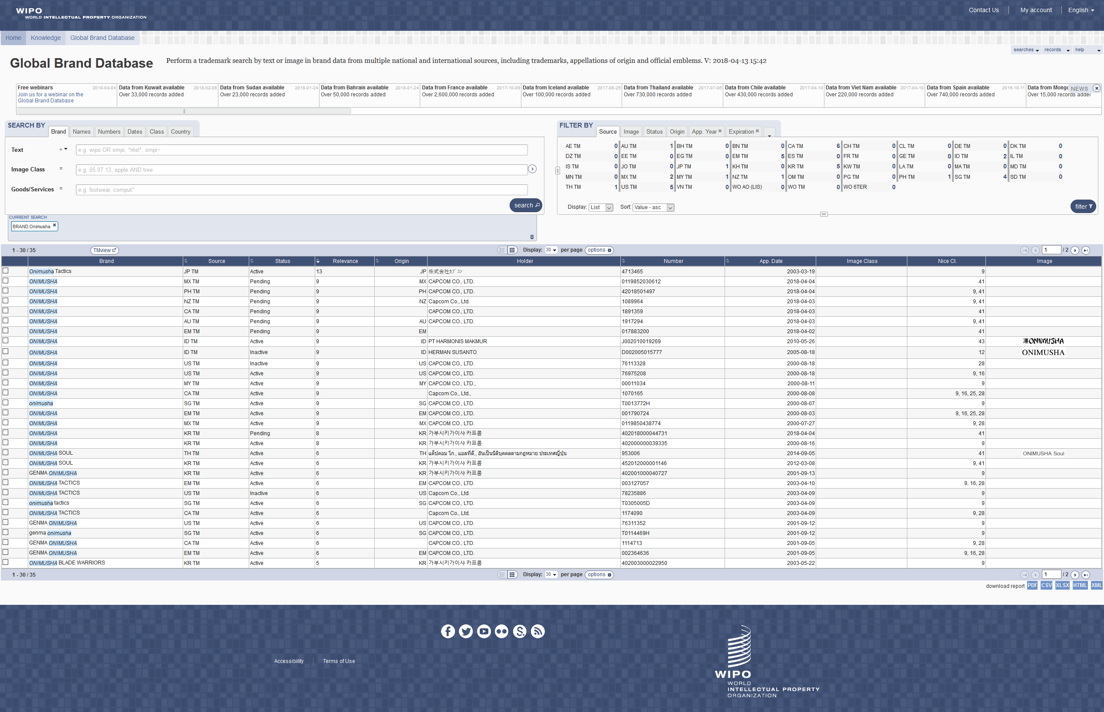Switch top results to list view icon
Viewport: 1104px width, 712px height.
click(x=502, y=250)
